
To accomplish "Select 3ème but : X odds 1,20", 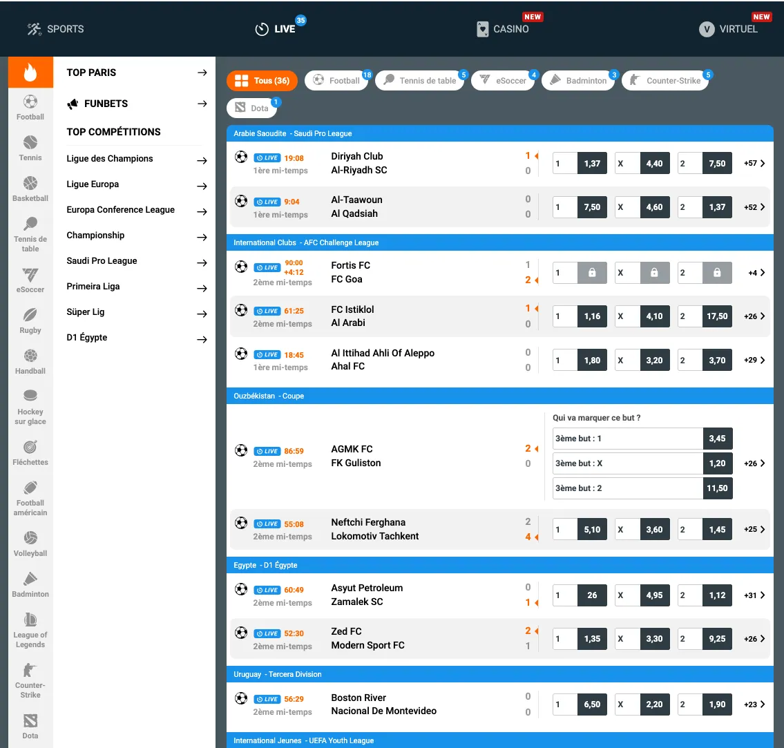I will click(x=642, y=463).
